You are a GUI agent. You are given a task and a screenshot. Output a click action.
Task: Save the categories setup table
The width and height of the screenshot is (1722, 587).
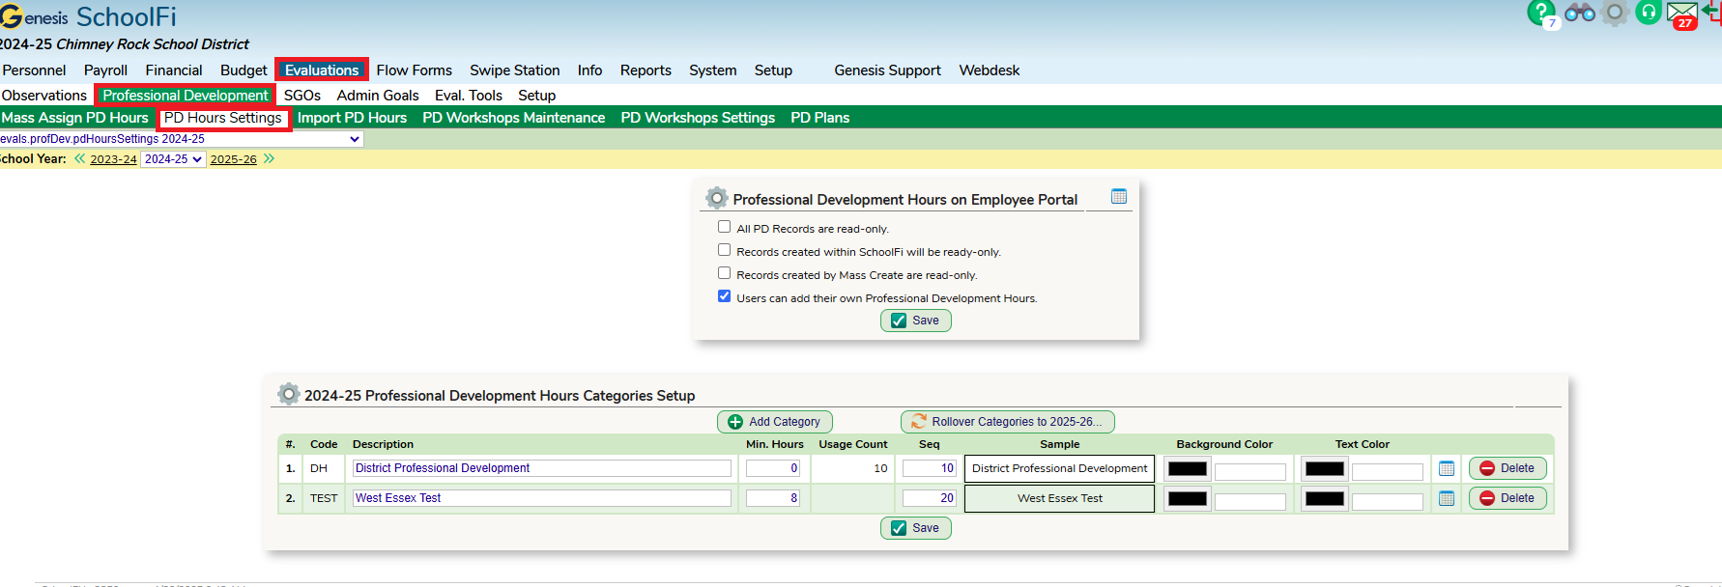coord(916,528)
